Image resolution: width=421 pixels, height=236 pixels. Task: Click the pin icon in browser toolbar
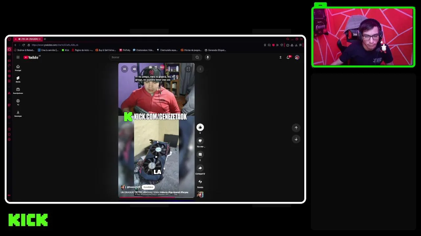[x=265, y=45]
